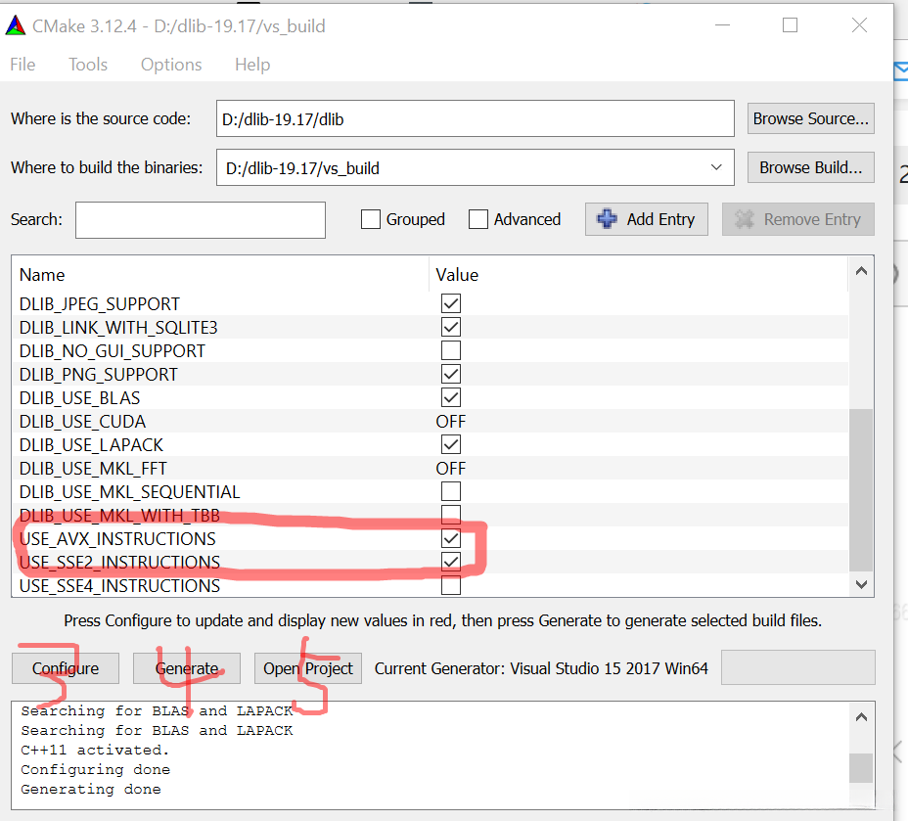Toggle the USE_AVX_INSTRUCTIONS checkbox
Screen dimensions: 908x821
(x=450, y=538)
